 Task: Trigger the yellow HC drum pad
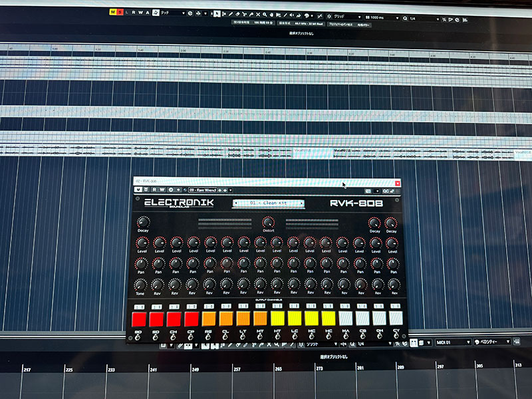click(329, 319)
